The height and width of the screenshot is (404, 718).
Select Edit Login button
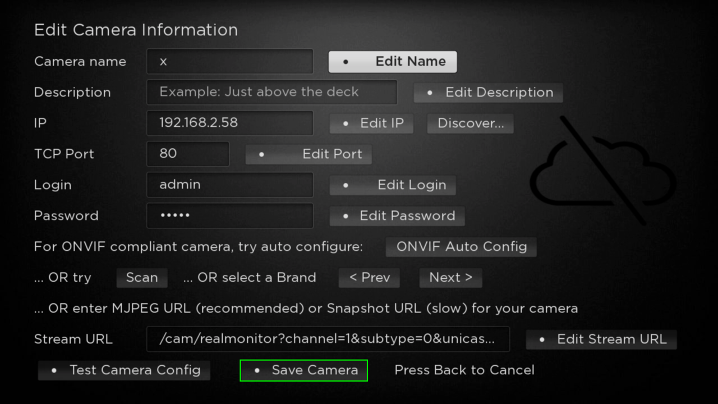[x=393, y=185]
